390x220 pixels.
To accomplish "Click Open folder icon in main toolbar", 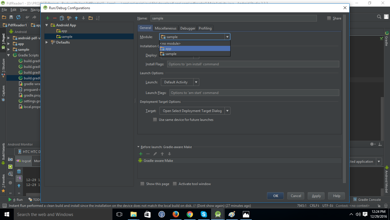I will [4, 17].
